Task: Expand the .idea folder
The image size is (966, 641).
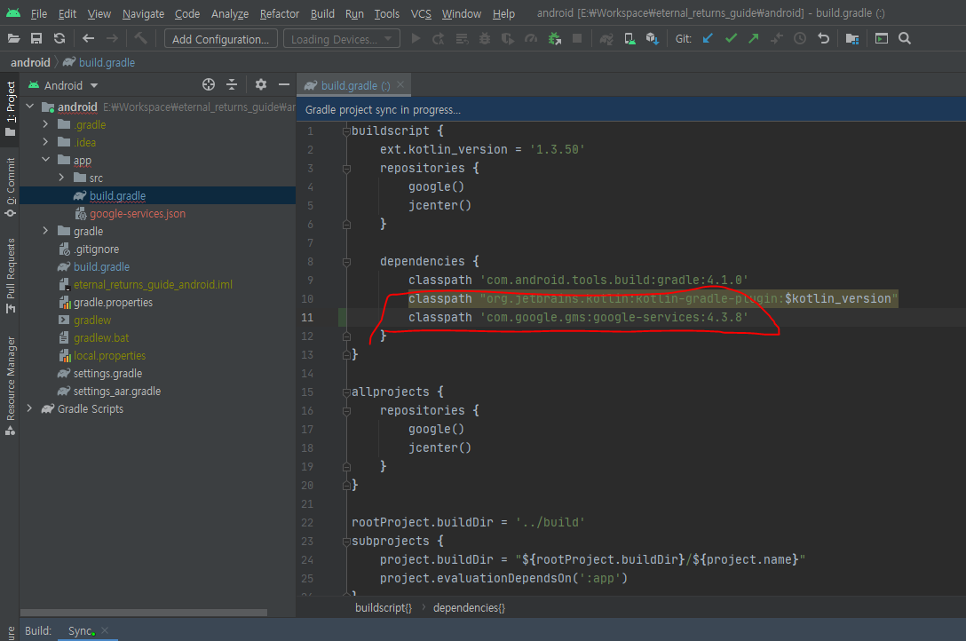Action: (45, 142)
